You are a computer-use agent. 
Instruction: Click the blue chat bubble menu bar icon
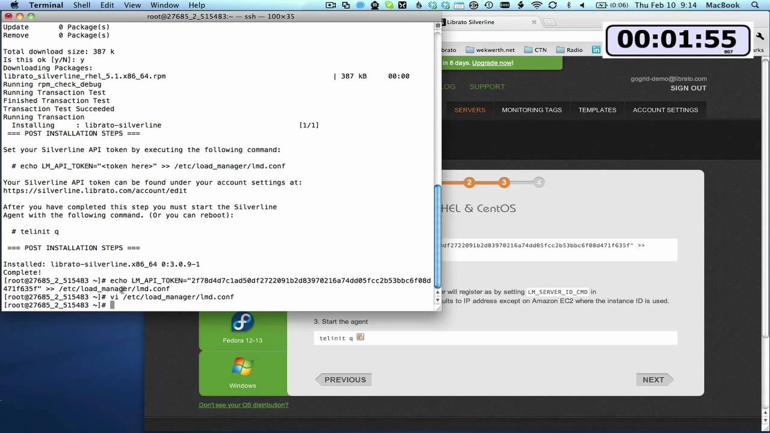pyautogui.click(x=360, y=5)
